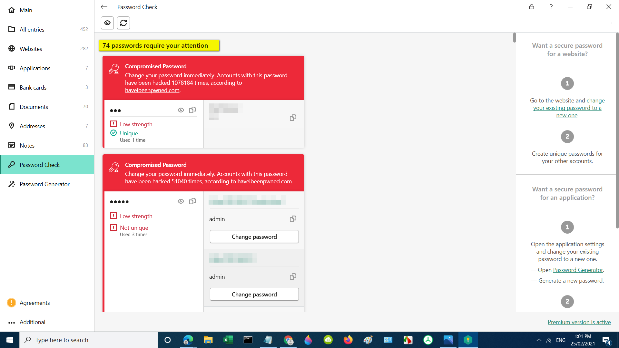Open haveibeenpwned.com link in first warning
The image size is (619, 348).
coord(152,90)
